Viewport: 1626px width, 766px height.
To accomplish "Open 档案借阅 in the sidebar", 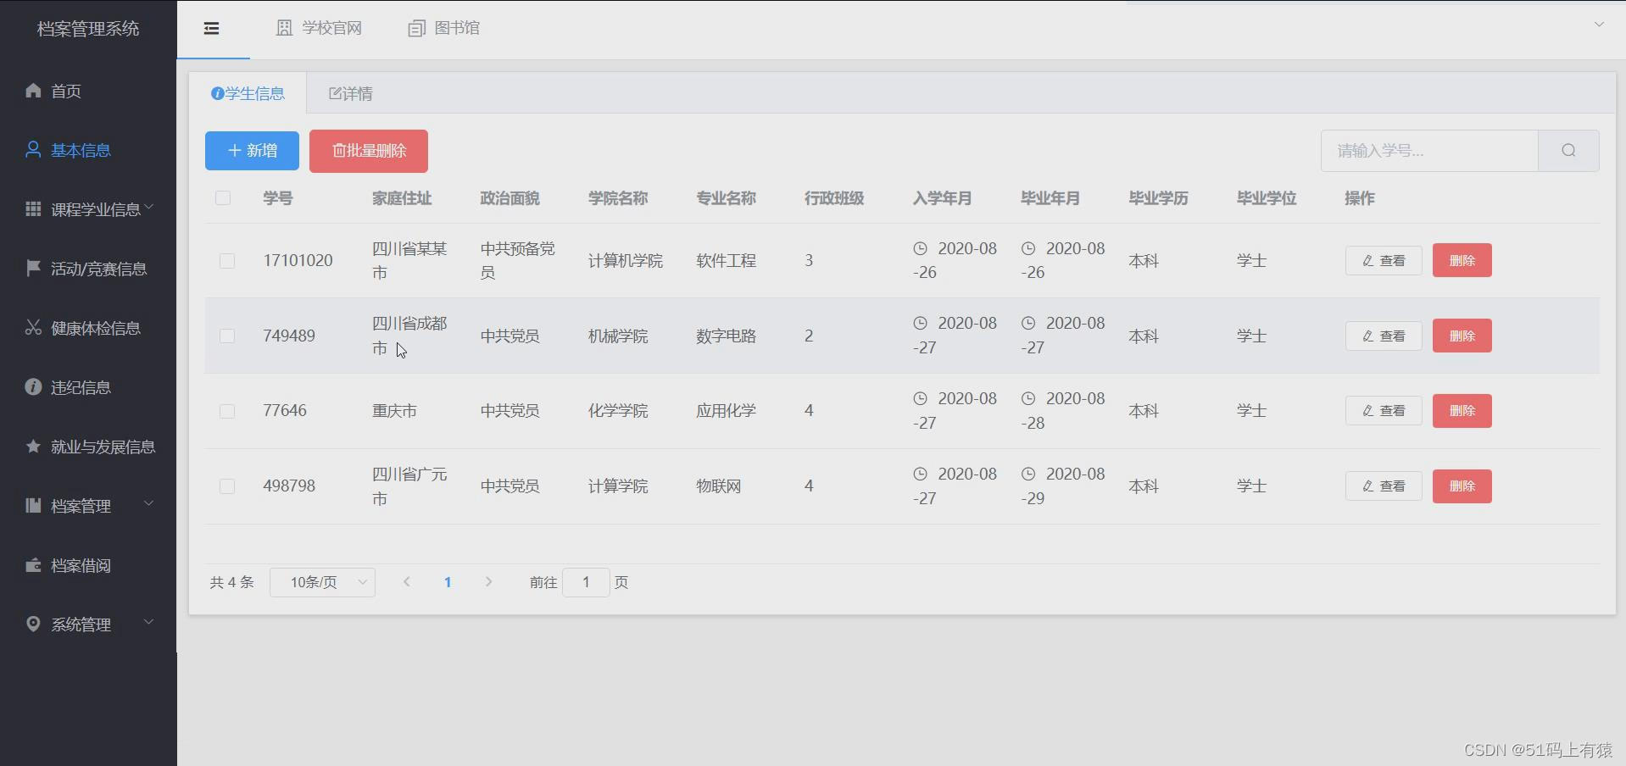I will [x=88, y=565].
